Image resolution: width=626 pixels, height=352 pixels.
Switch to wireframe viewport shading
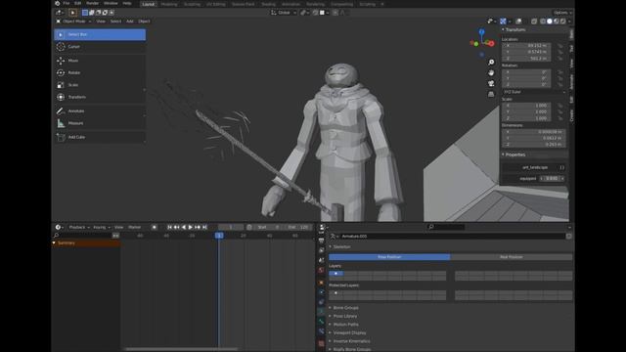[543, 22]
